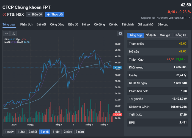The width and height of the screenshot is (192, 138).
Task: Choose the 3 năm time range
Action: click(68, 132)
